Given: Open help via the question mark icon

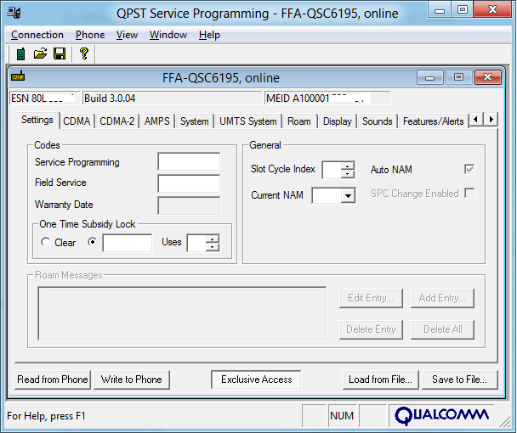Looking at the screenshot, I should [x=84, y=53].
